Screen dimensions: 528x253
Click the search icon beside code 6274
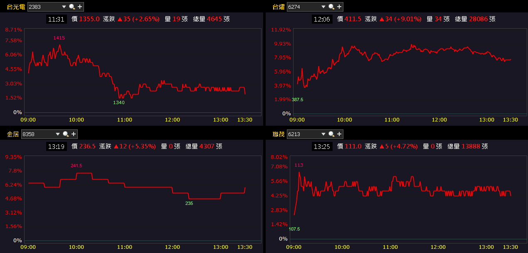pos(331,7)
